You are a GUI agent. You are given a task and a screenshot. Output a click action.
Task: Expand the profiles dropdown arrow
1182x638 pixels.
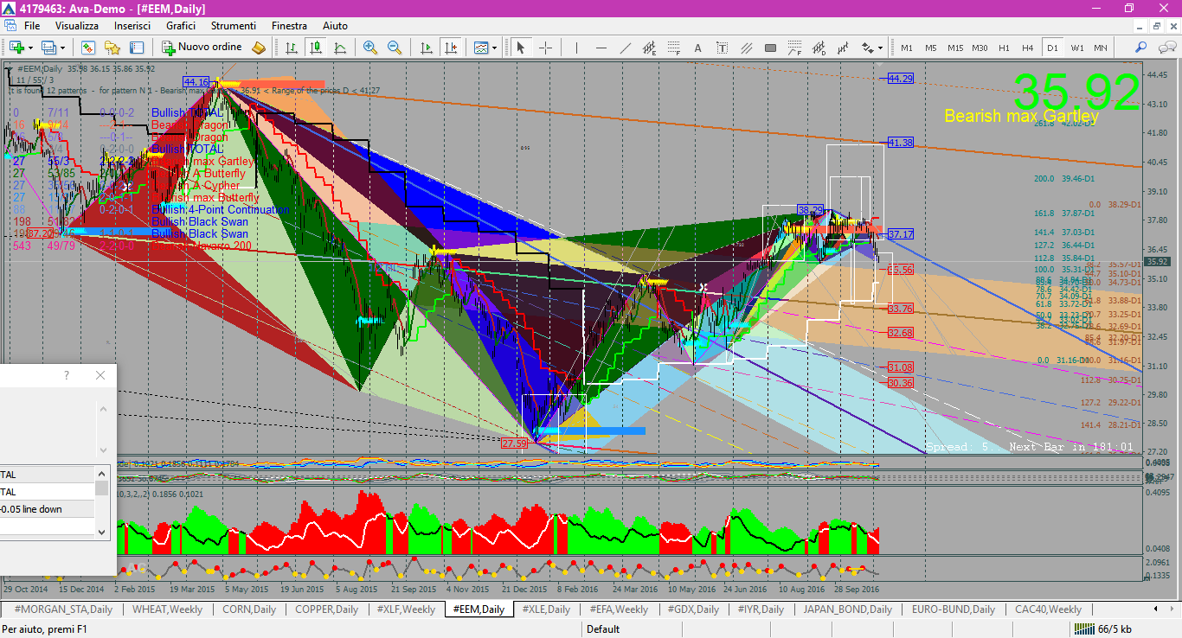click(62, 48)
